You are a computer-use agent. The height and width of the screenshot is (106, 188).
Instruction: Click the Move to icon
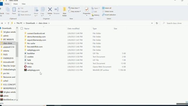click(36, 10)
